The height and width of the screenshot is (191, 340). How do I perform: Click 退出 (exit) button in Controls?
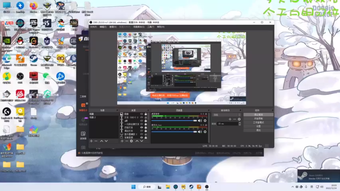pyautogui.click(x=258, y=130)
